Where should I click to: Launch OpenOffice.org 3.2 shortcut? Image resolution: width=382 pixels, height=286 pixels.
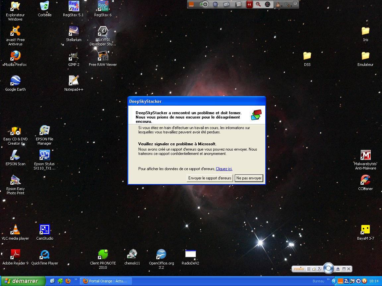pyautogui.click(x=161, y=259)
